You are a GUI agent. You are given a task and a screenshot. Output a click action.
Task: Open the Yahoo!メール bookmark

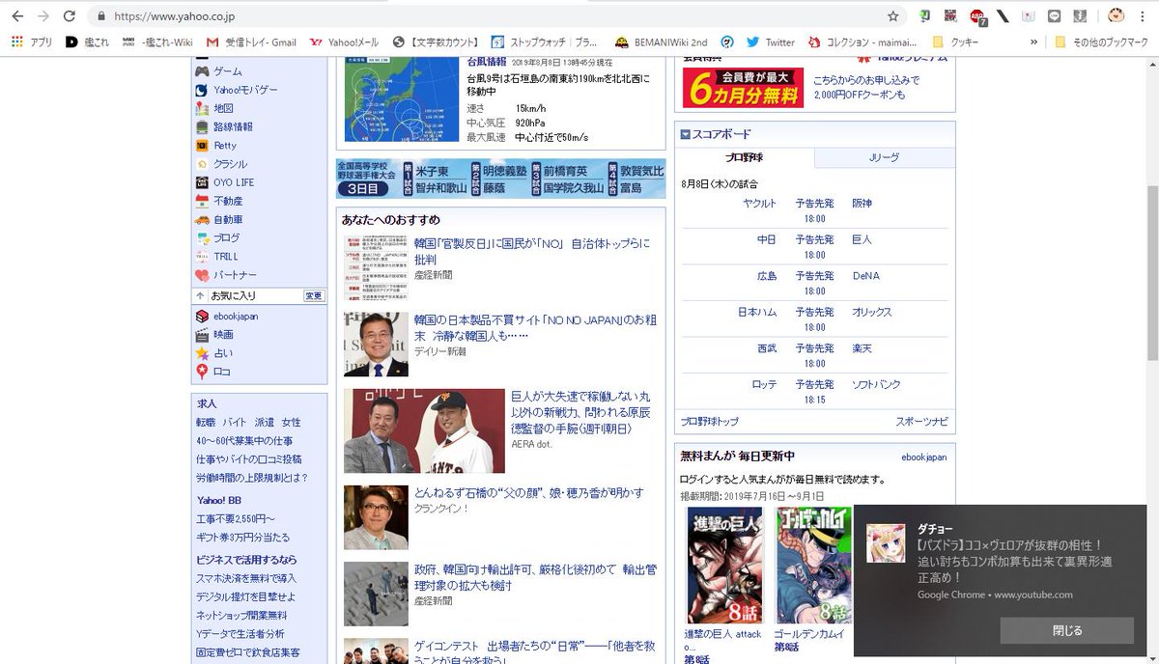click(345, 42)
